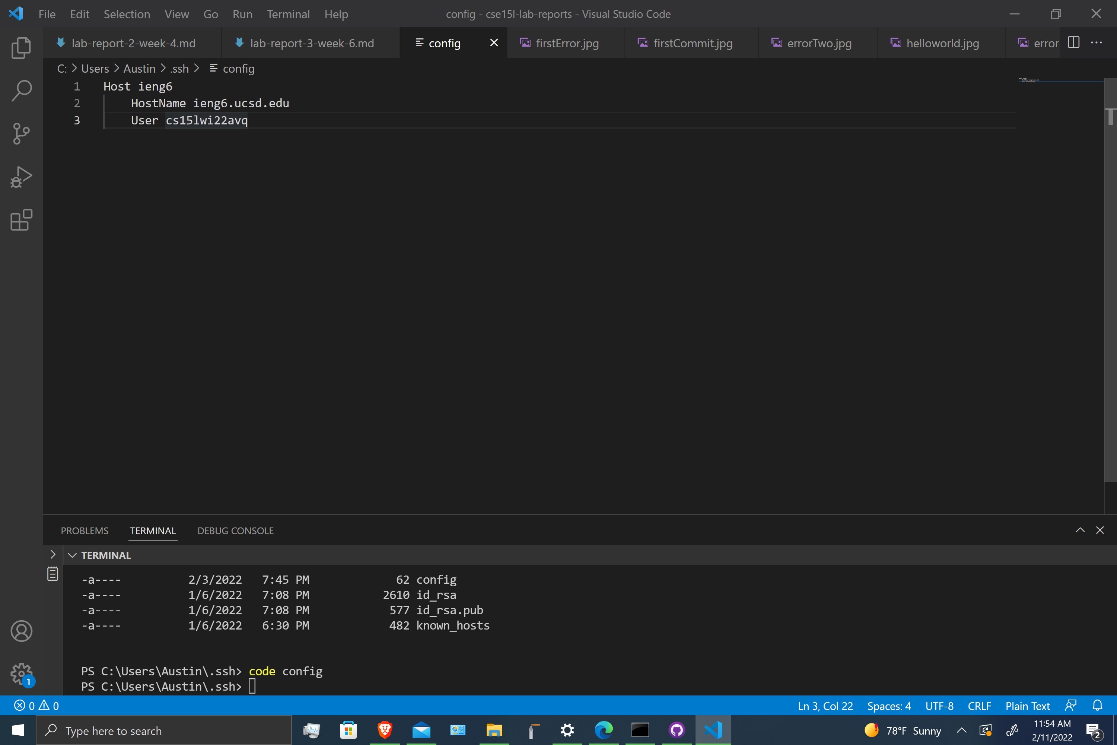The image size is (1117, 745).
Task: Click the errors and warnings status indicator
Action: click(36, 706)
